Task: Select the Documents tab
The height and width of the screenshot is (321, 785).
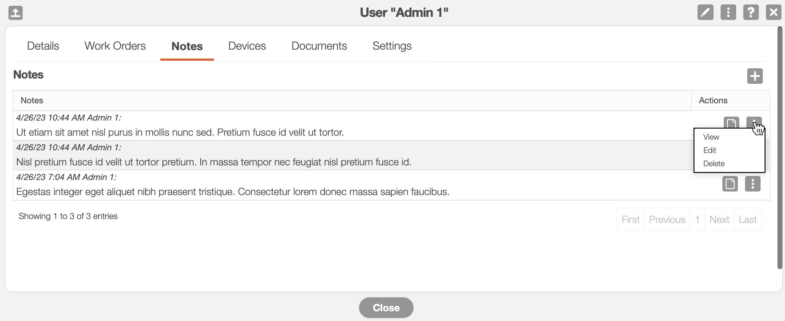Action: tap(319, 46)
